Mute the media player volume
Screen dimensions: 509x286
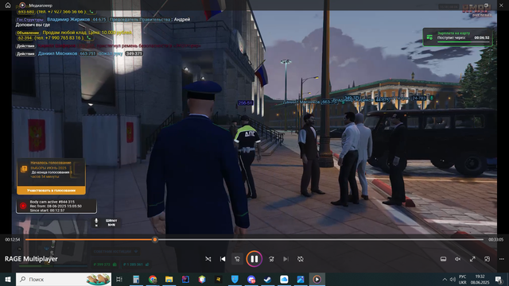458,259
